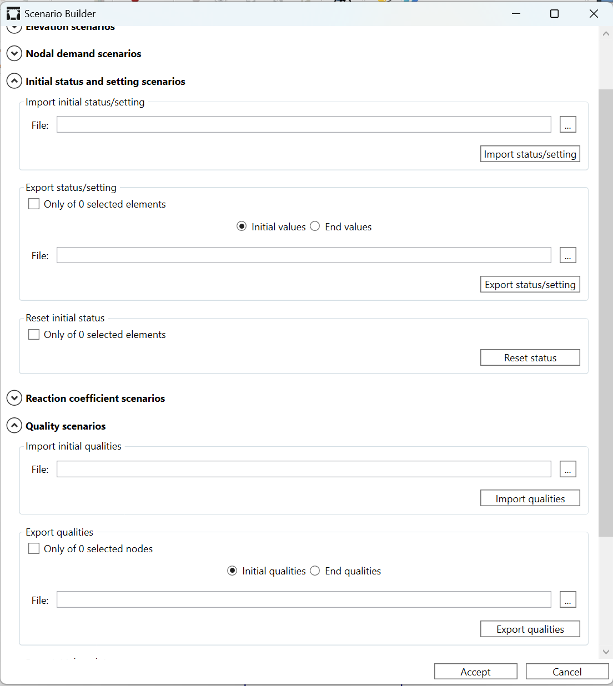Enable 'Only of 0 selected elements' under Export status/setting
Viewport: 613px width, 686px height.
34,204
